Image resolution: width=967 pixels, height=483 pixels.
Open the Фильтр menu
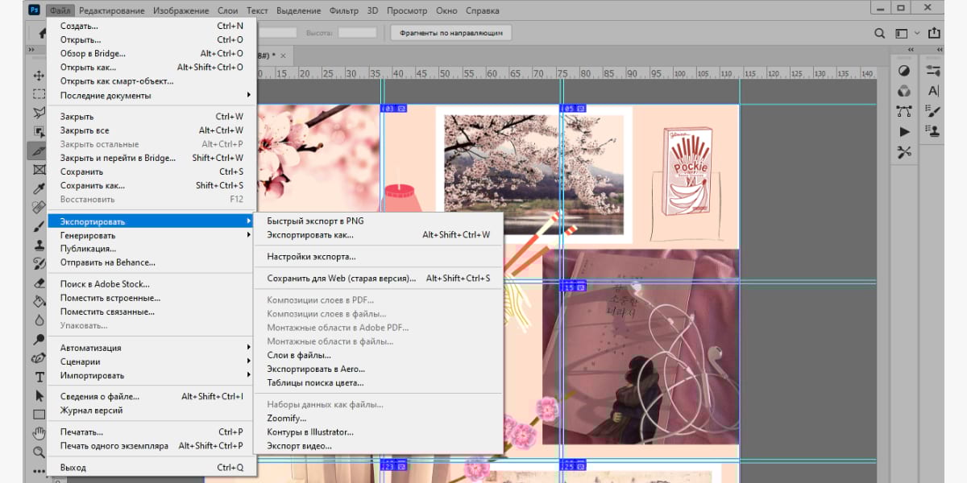coord(344,10)
